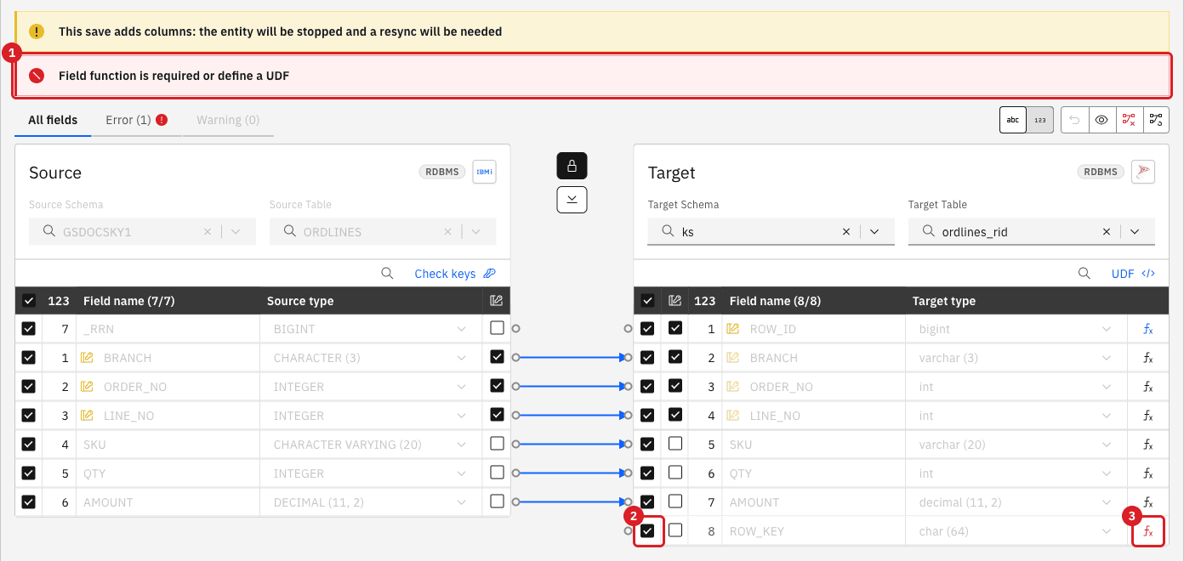Click the Target type column header
Viewport: 1184px width, 561px height.
pos(943,301)
